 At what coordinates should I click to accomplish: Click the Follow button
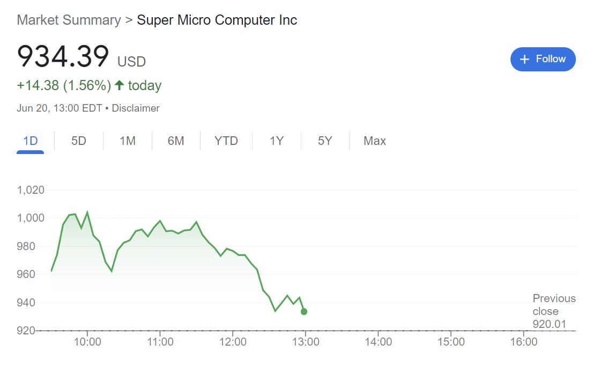pyautogui.click(x=543, y=59)
